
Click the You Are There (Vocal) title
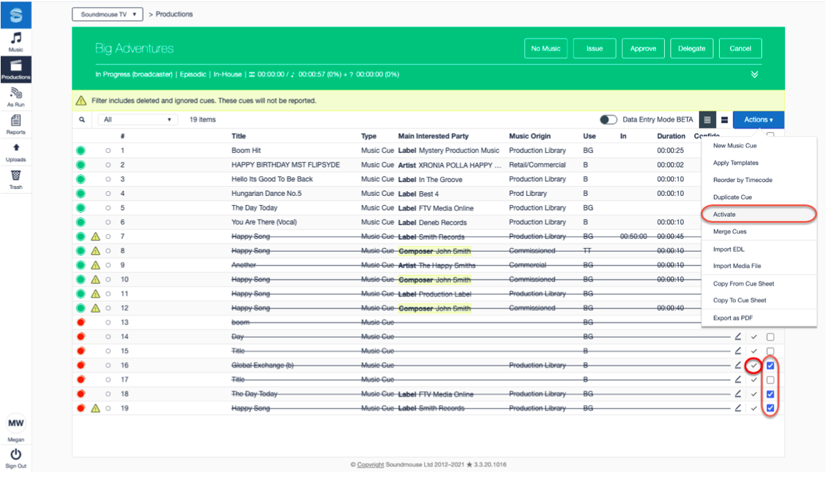coord(264,222)
